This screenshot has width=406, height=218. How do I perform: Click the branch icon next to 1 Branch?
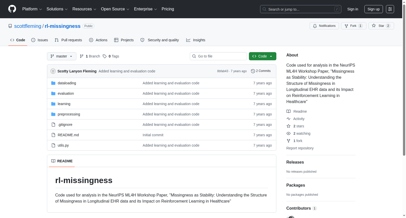[82, 56]
